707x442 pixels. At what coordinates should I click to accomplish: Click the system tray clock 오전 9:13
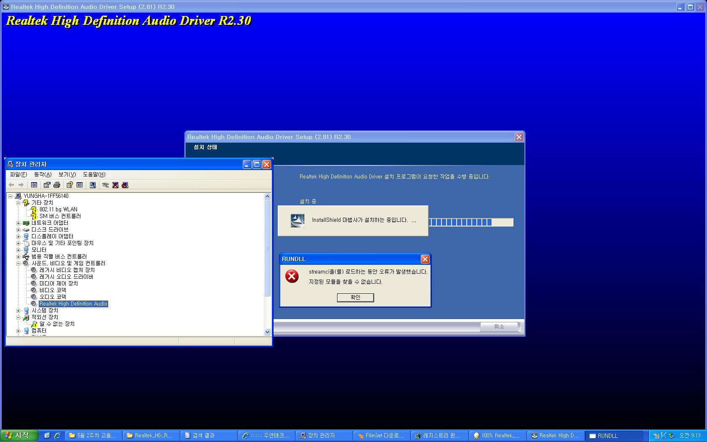[690, 436]
